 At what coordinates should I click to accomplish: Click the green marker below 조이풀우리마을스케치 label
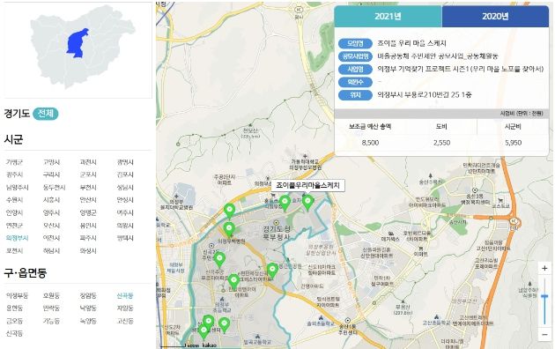point(307,203)
